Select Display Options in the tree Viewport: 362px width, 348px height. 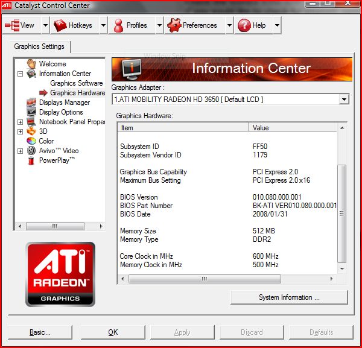click(61, 112)
